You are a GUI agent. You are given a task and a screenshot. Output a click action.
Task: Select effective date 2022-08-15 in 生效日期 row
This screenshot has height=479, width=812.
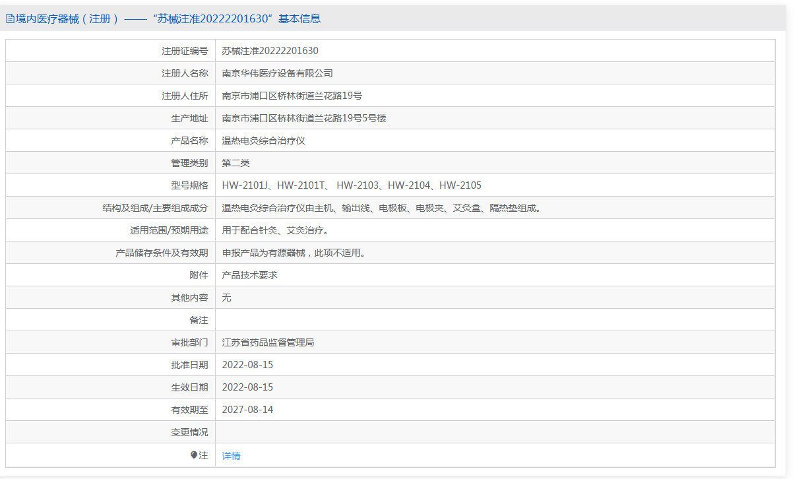(x=247, y=387)
